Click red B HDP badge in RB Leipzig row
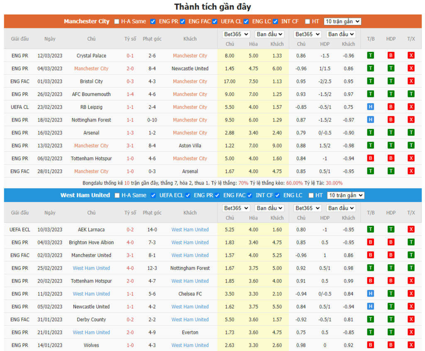425x351 pixels. click(x=391, y=107)
